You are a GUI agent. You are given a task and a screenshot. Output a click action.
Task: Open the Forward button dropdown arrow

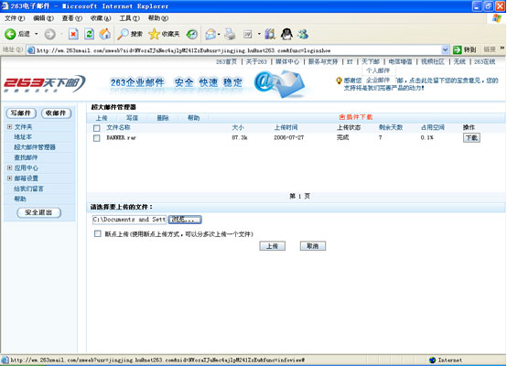[61, 34]
